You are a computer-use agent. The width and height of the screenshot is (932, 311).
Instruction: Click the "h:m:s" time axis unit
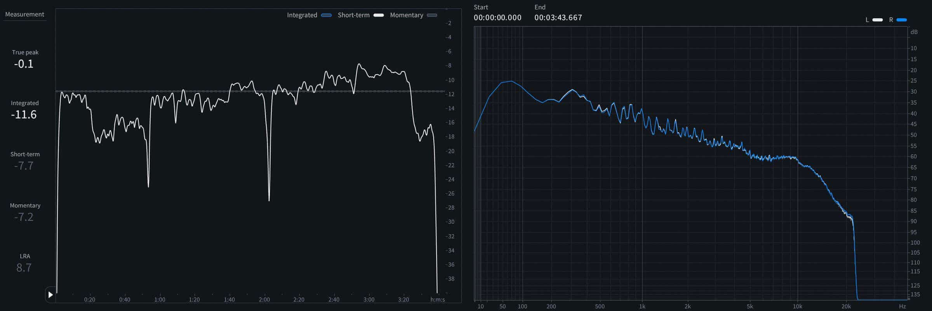point(438,300)
